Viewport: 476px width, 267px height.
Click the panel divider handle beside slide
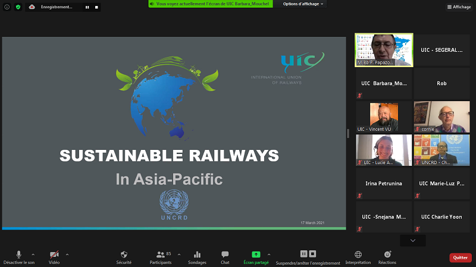(x=348, y=133)
